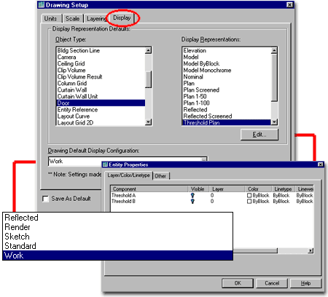
Task: Select Threshold Plan display representation
Action: click(x=227, y=122)
